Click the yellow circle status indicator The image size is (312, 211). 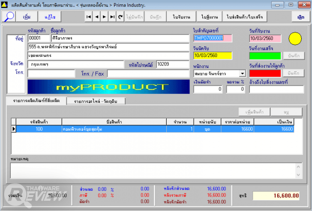pos(295,39)
